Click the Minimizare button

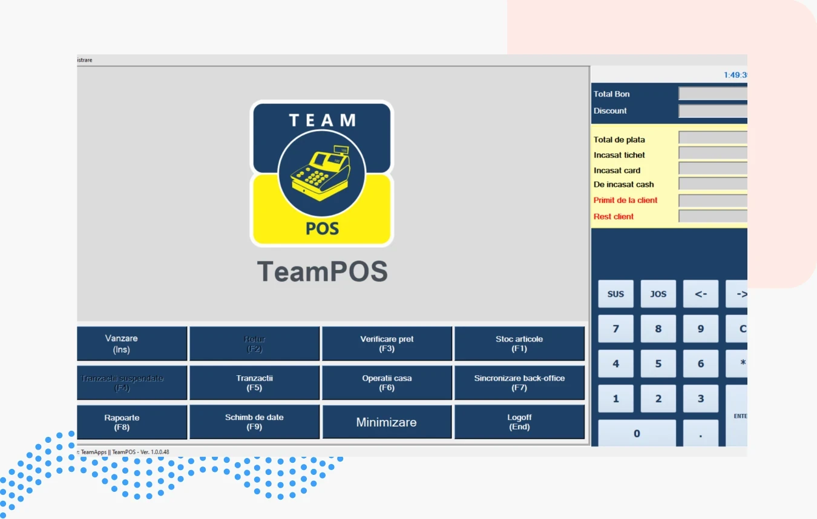(x=387, y=422)
